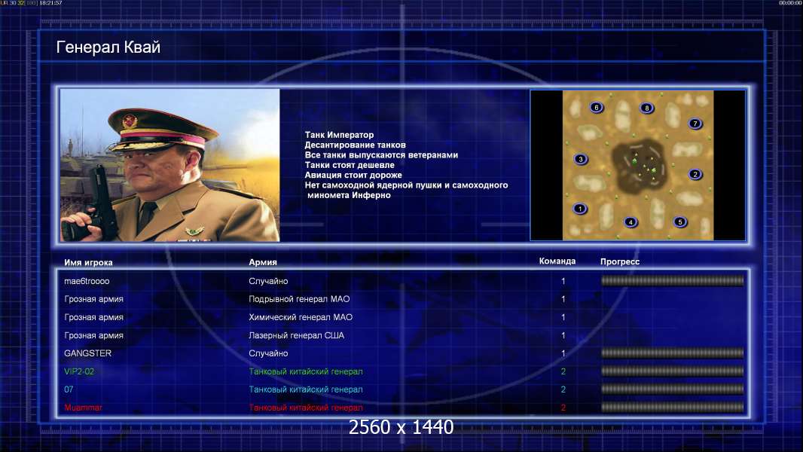Click 'Лазерный генерал США' army entry
This screenshot has height=452, width=803.
point(297,335)
